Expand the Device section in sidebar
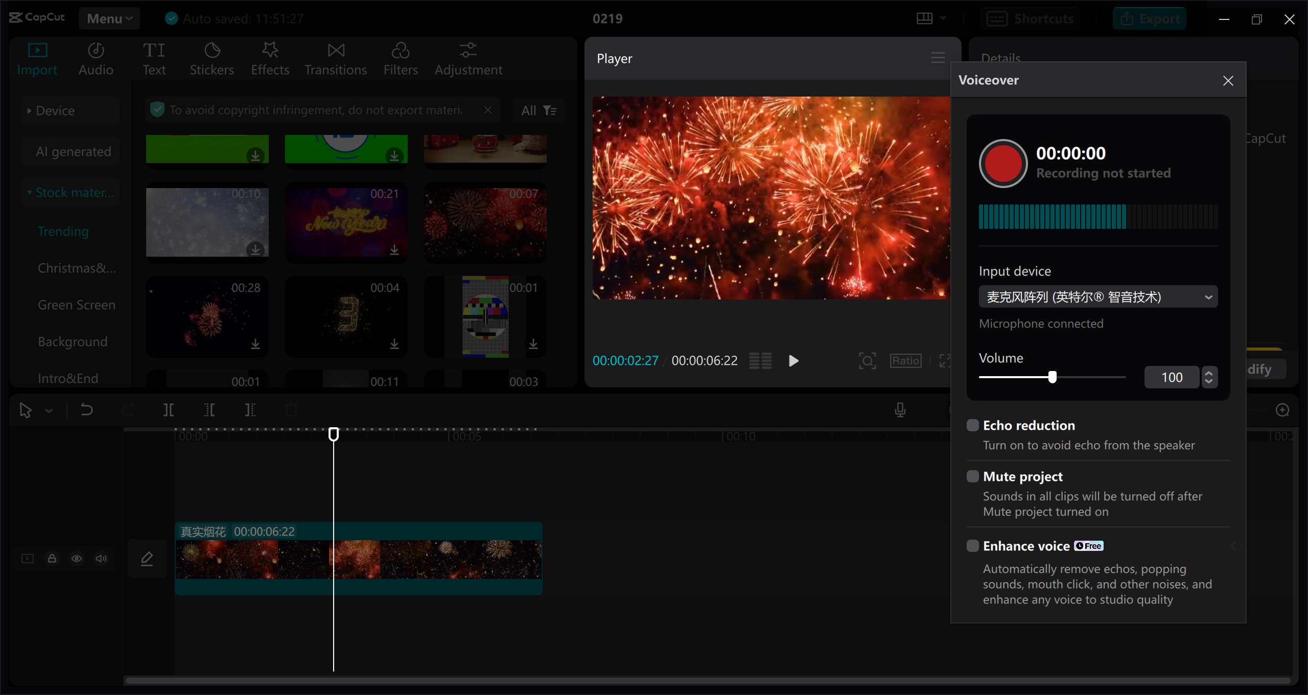1308x695 pixels. tap(30, 110)
